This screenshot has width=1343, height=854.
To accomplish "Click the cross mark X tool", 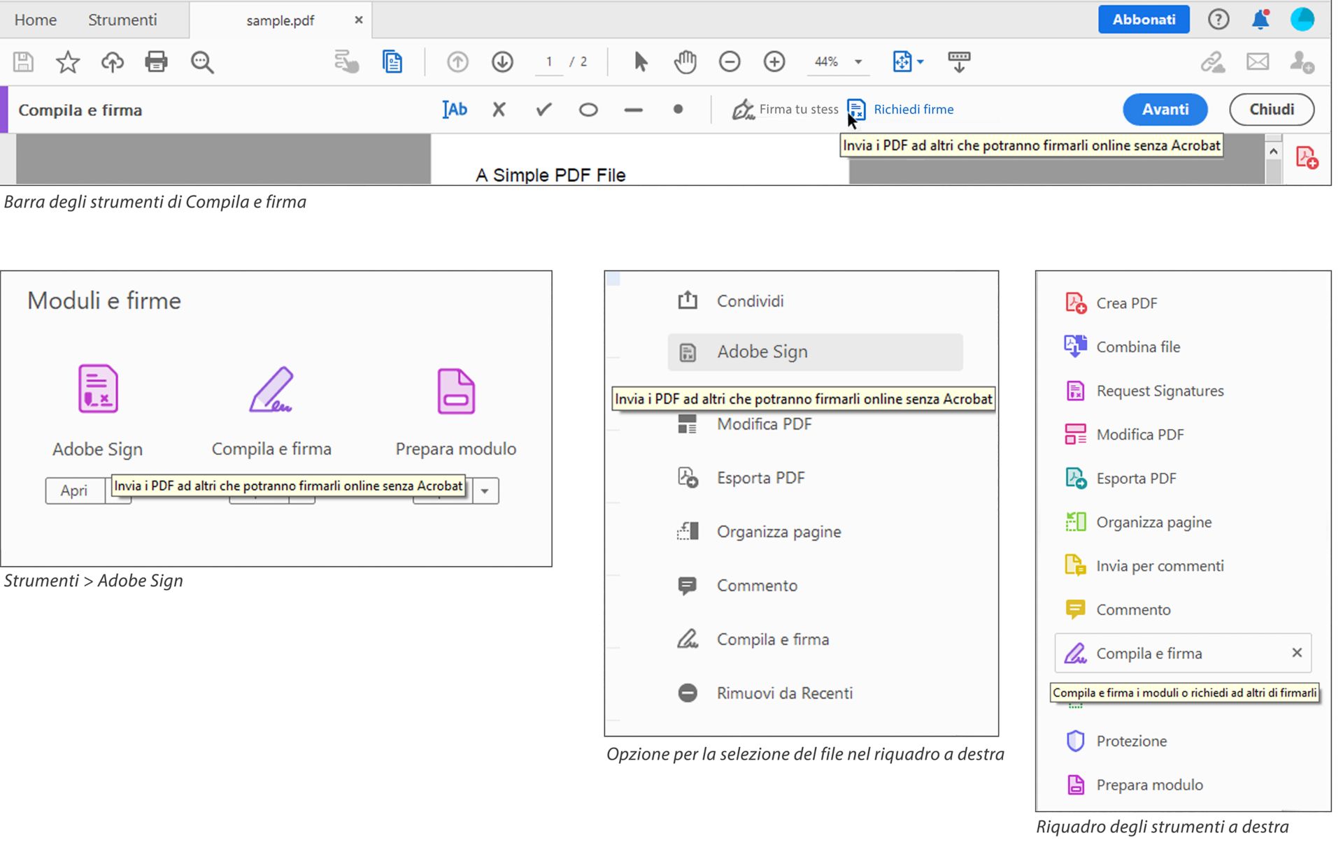I will tap(499, 110).
